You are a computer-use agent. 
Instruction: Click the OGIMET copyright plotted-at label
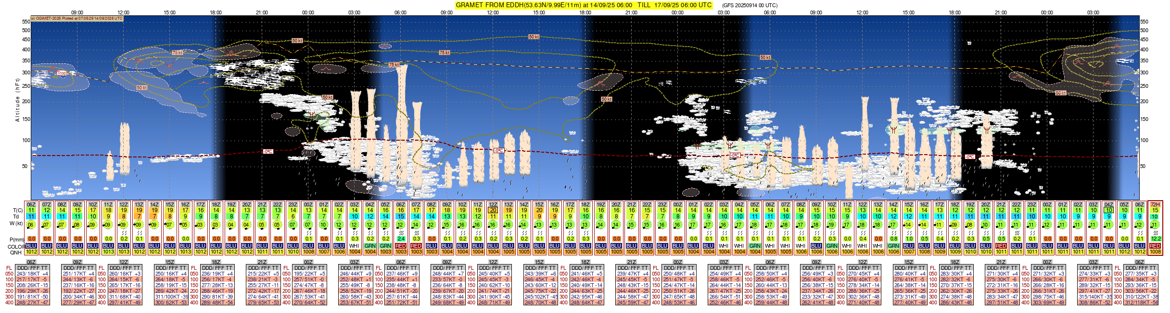click(x=77, y=18)
